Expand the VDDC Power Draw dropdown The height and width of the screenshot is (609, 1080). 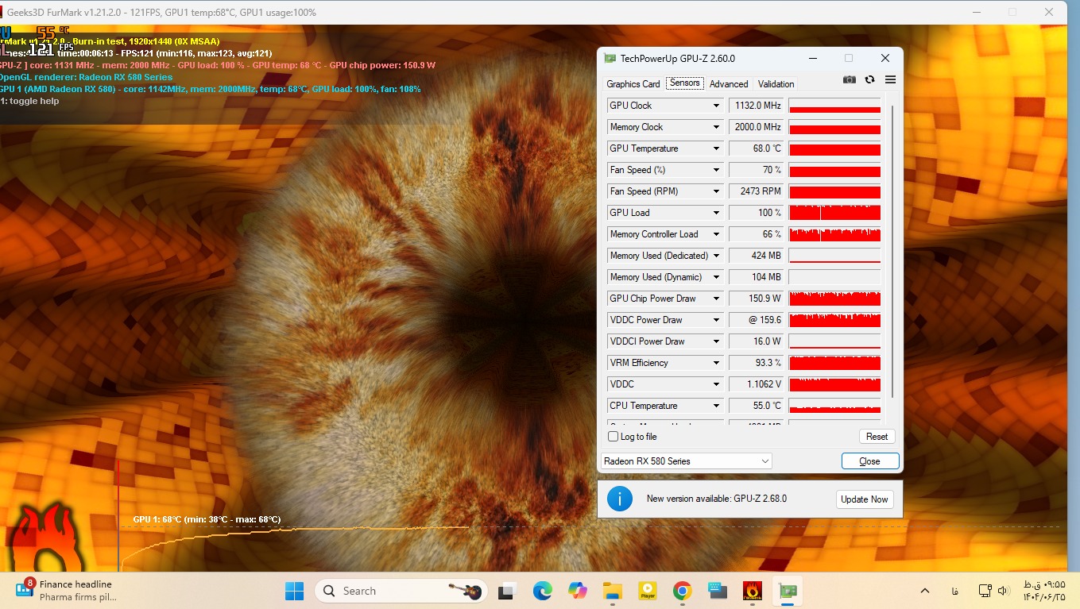tap(716, 320)
